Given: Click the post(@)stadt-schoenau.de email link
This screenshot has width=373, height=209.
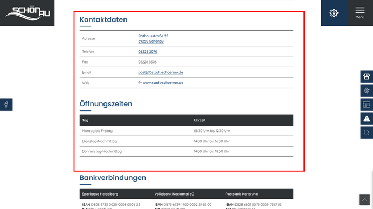Looking at the screenshot, I should 161,72.
